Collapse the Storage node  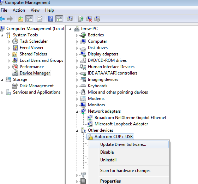pos(2,80)
